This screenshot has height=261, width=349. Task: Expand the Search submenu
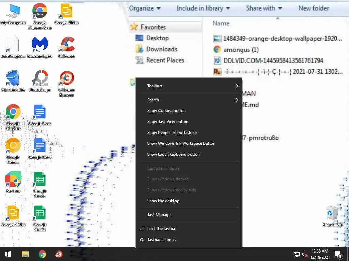point(188,100)
